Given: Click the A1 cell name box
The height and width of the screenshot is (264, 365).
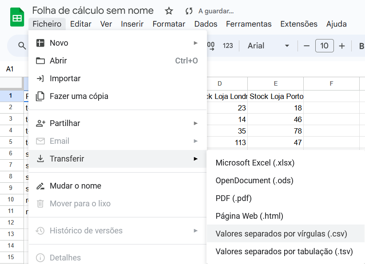Looking at the screenshot, I should click(x=10, y=69).
